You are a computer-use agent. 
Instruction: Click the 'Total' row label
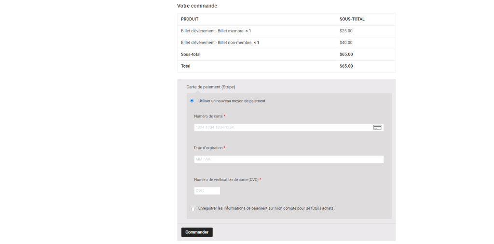(x=186, y=66)
